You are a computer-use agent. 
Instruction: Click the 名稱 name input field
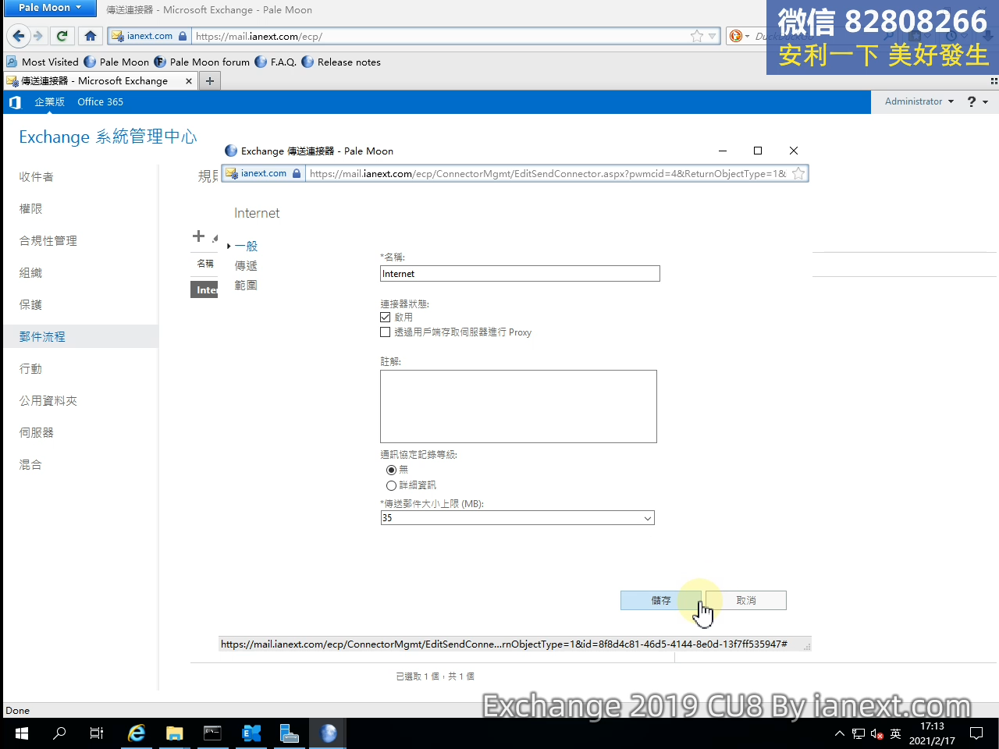[520, 274]
